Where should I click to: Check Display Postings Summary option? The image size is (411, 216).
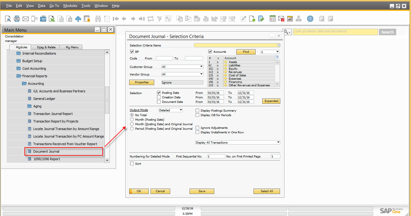click(x=197, y=111)
